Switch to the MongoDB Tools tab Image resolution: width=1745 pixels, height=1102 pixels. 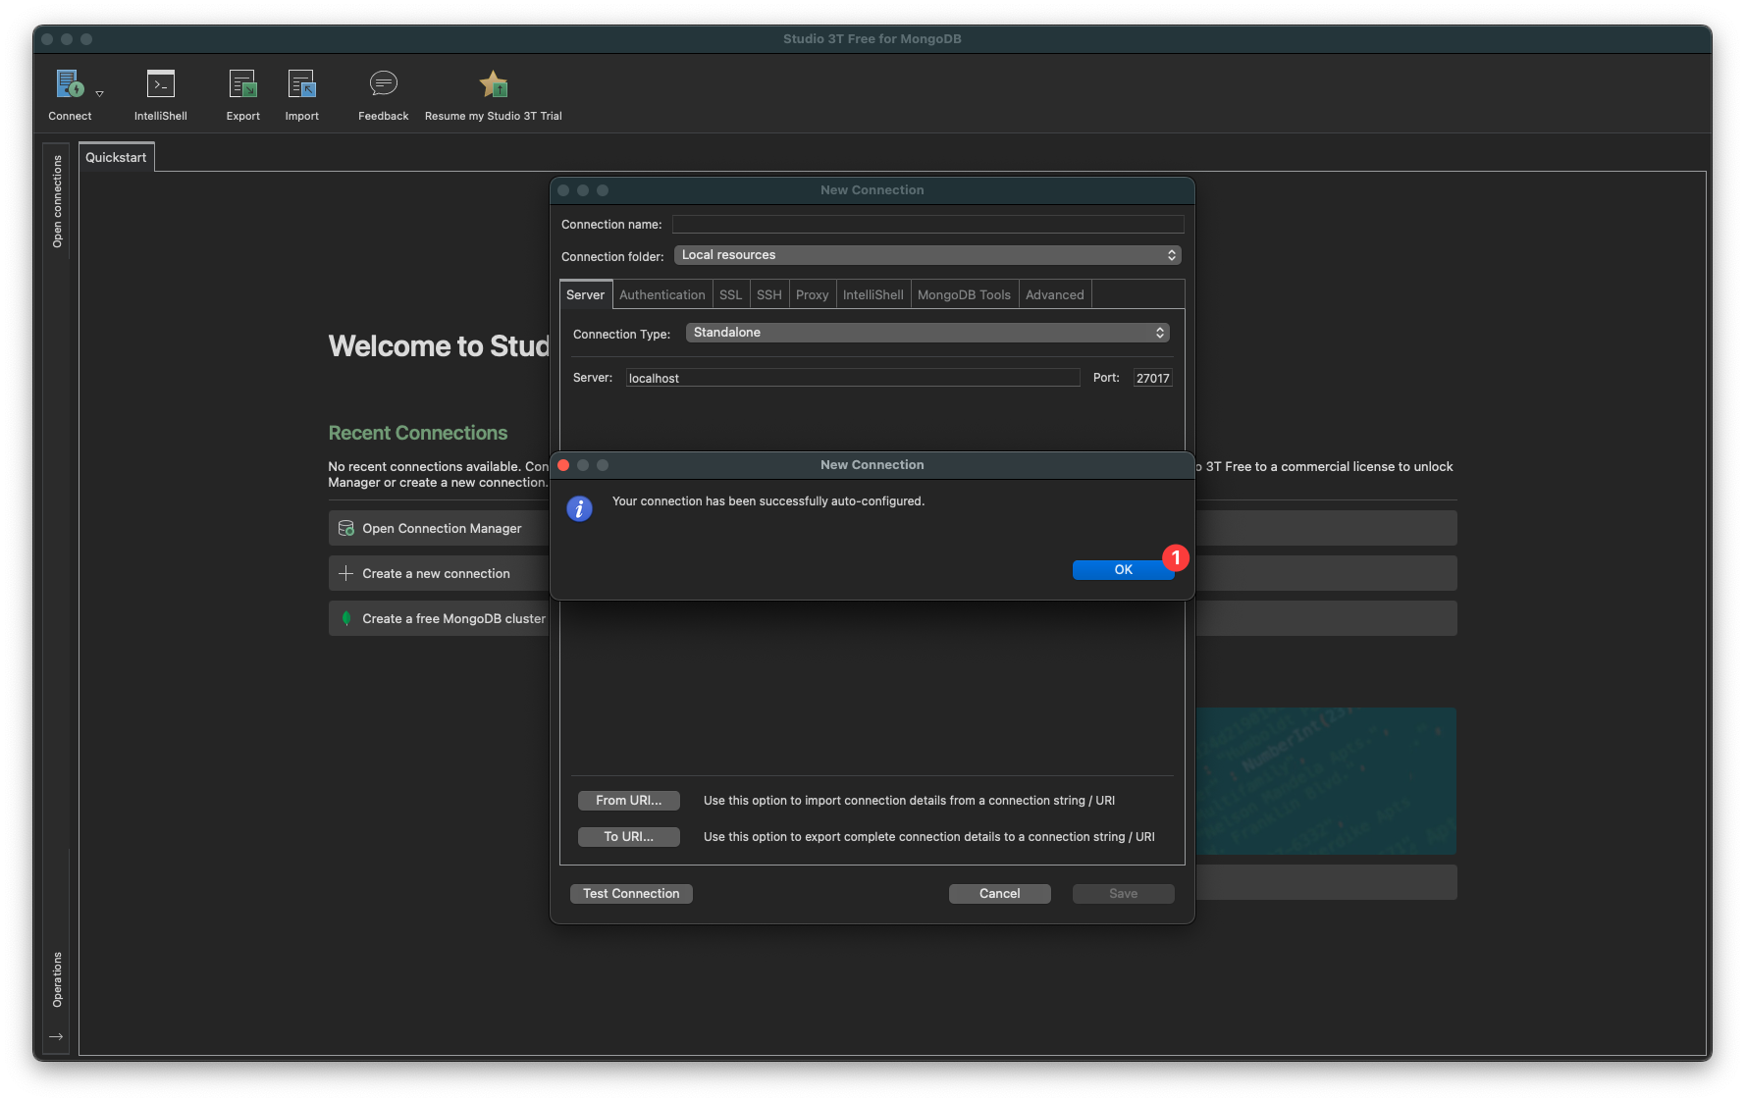coord(965,294)
